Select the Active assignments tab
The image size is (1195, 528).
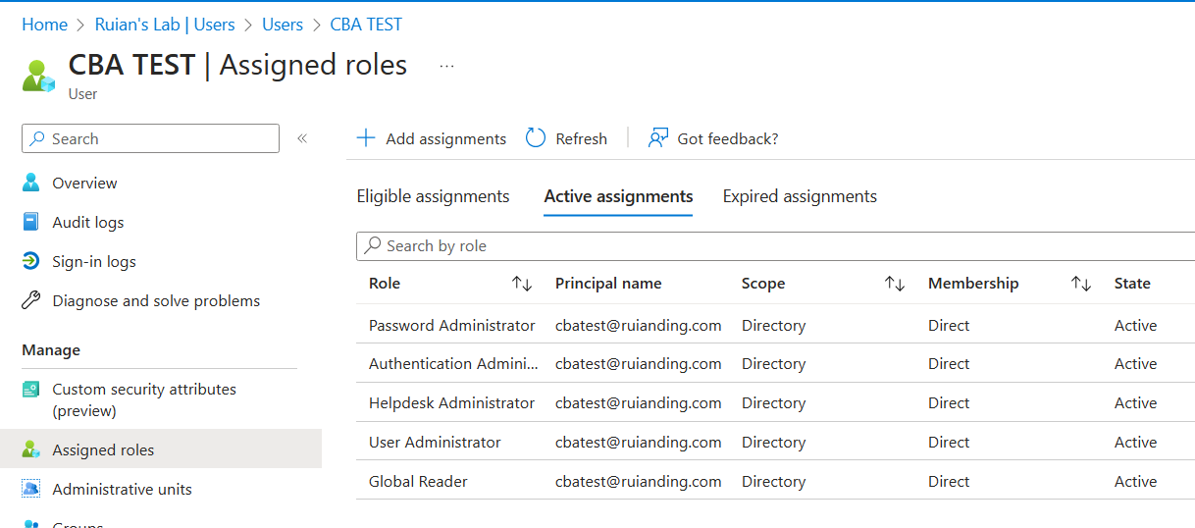tap(618, 196)
